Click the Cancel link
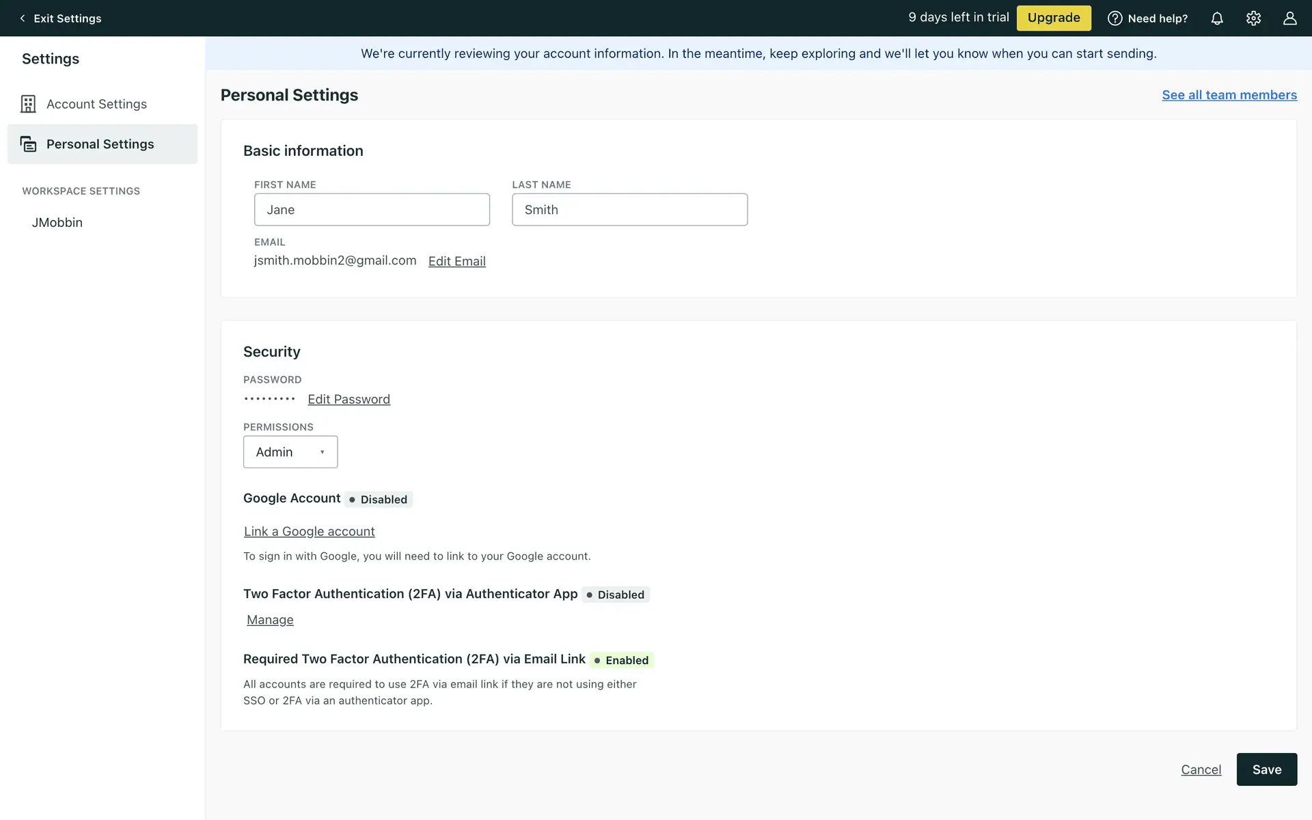The image size is (1312, 820). (x=1201, y=769)
